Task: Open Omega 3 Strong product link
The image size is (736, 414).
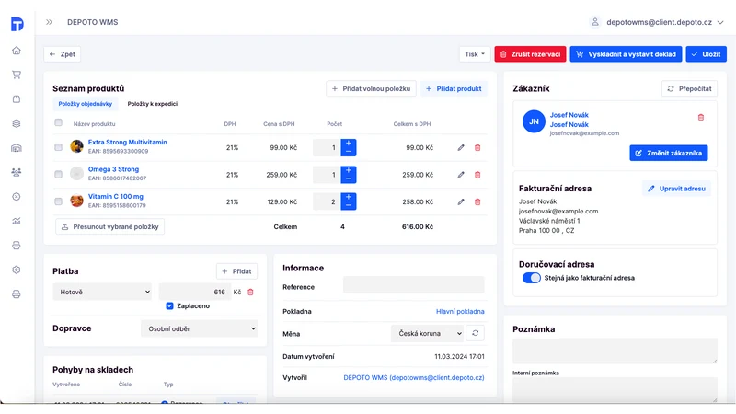Action: [x=113, y=169]
